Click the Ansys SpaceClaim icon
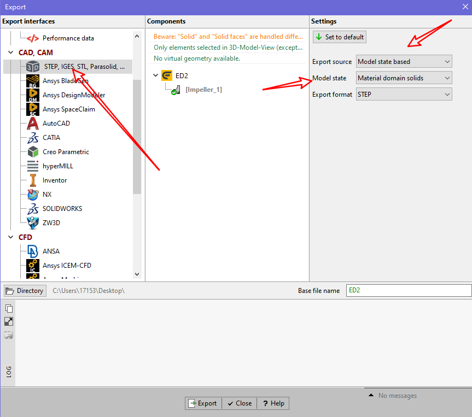The height and width of the screenshot is (417, 472). [33, 109]
